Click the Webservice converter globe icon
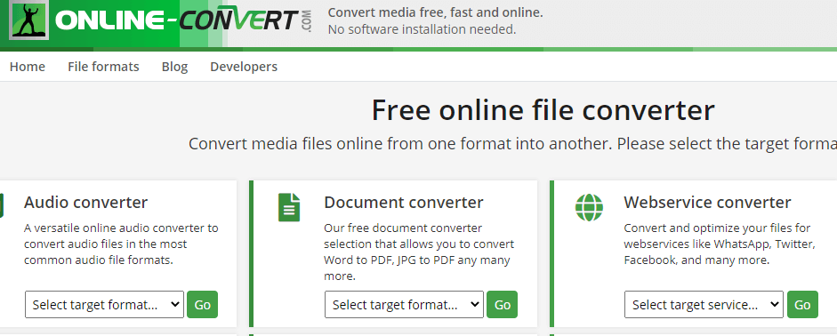The width and height of the screenshot is (837, 336). click(x=589, y=207)
